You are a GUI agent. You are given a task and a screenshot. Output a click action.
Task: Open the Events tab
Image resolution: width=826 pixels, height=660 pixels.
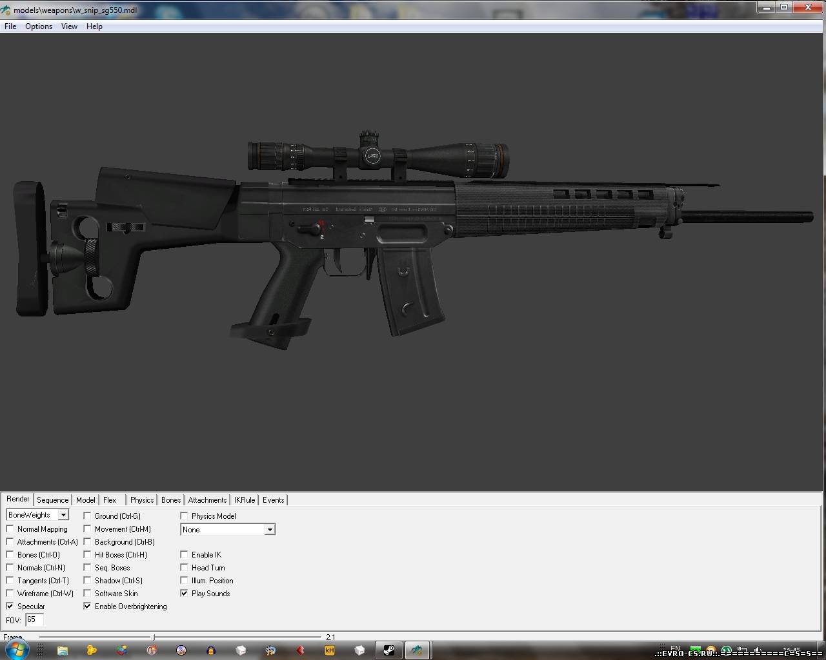tap(274, 500)
